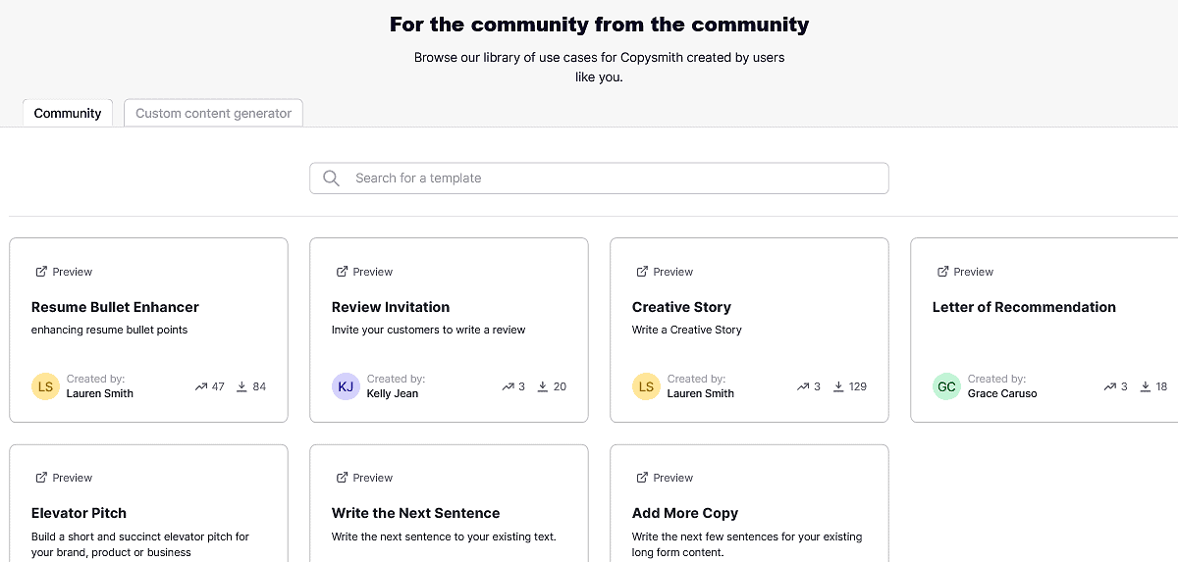
Task: Click the Preview icon on Letter of Recommendation
Action: pos(942,272)
